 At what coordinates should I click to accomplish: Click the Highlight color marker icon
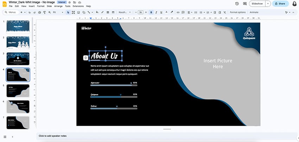click(172, 12)
